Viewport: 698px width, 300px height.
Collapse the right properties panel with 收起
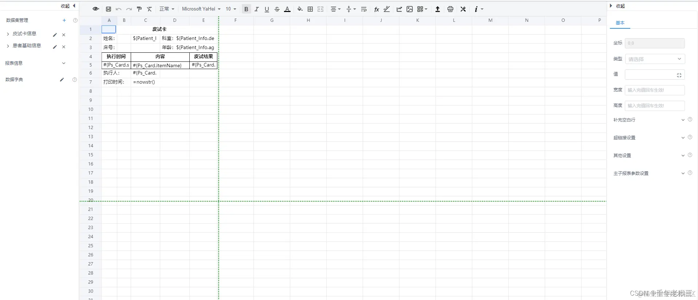coord(618,6)
